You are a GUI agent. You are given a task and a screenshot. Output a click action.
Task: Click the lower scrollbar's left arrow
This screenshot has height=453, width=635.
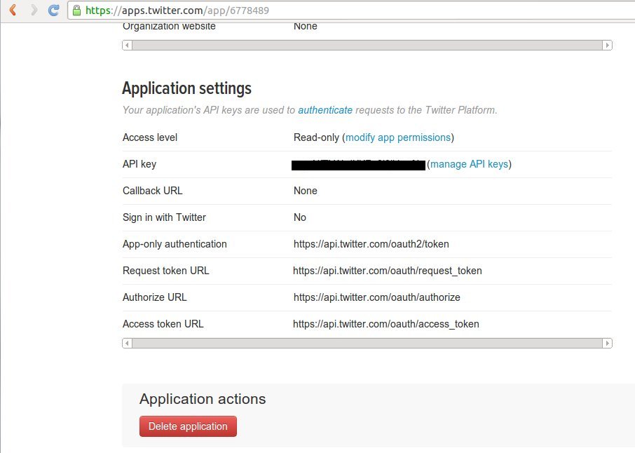(x=127, y=343)
